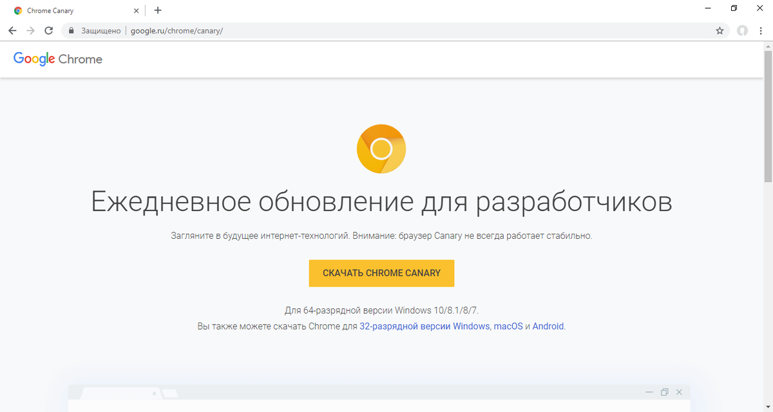Click the vertical page scrollbar thumb
773x412 pixels.
click(x=768, y=116)
